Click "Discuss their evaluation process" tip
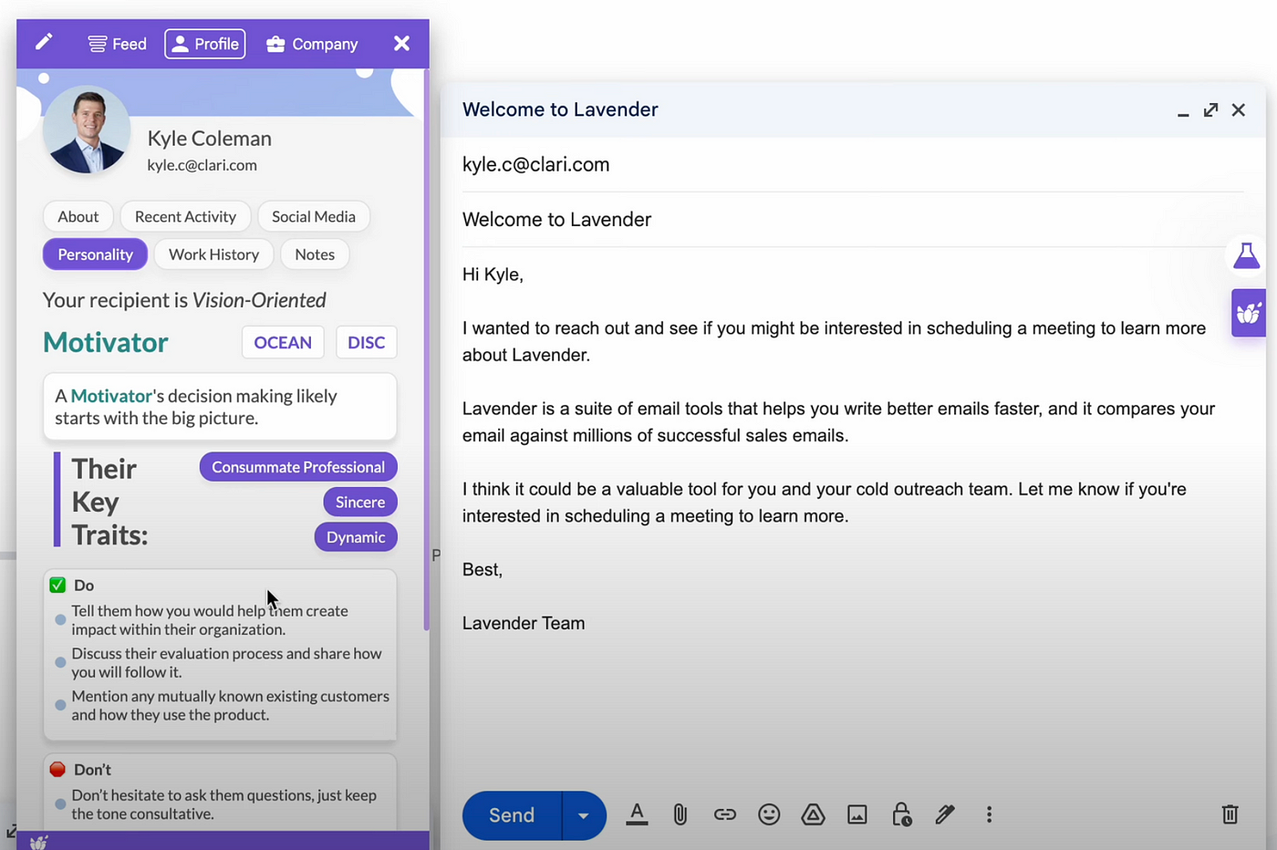Viewport: 1277px width, 850px height. coord(227,663)
